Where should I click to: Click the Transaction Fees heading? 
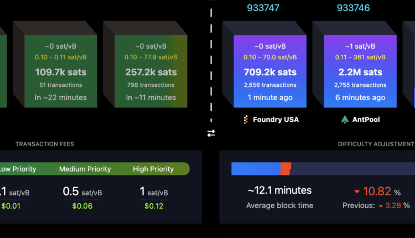click(45, 144)
